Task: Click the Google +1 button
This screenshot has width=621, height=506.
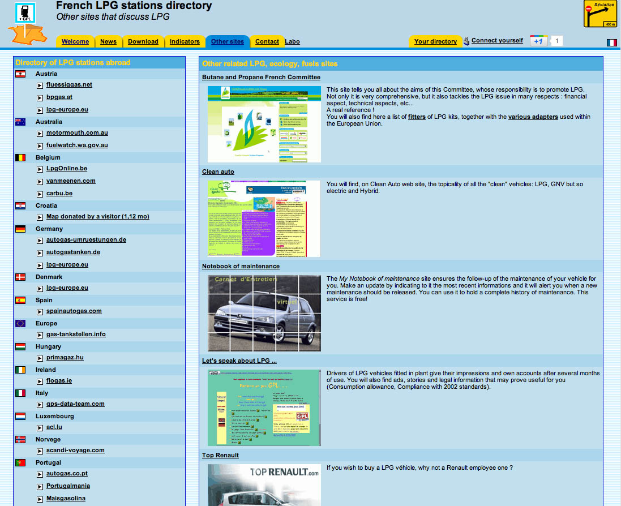Action: [538, 41]
